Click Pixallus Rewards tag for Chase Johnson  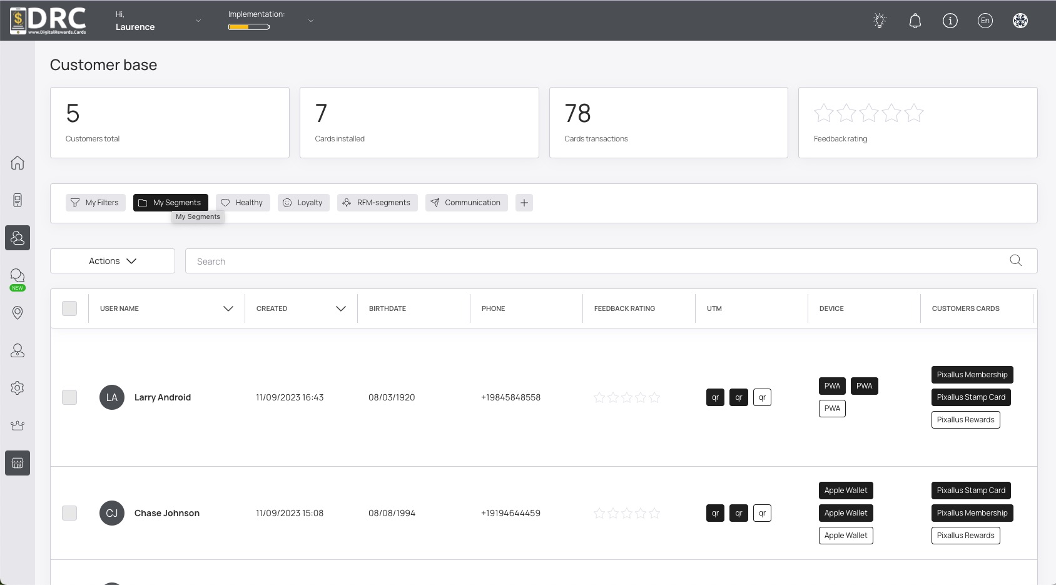(966, 536)
